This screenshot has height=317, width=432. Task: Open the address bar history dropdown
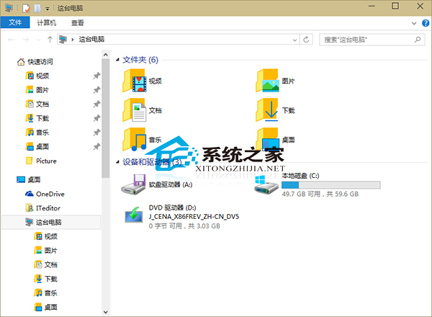(x=294, y=40)
